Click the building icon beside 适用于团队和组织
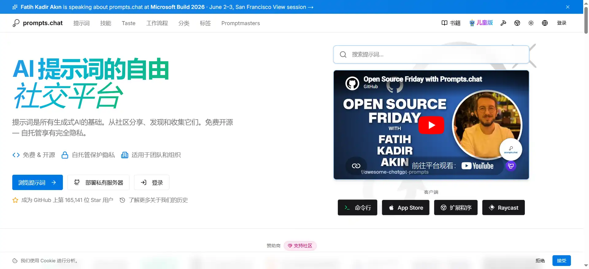This screenshot has height=269, width=589. [x=125, y=155]
